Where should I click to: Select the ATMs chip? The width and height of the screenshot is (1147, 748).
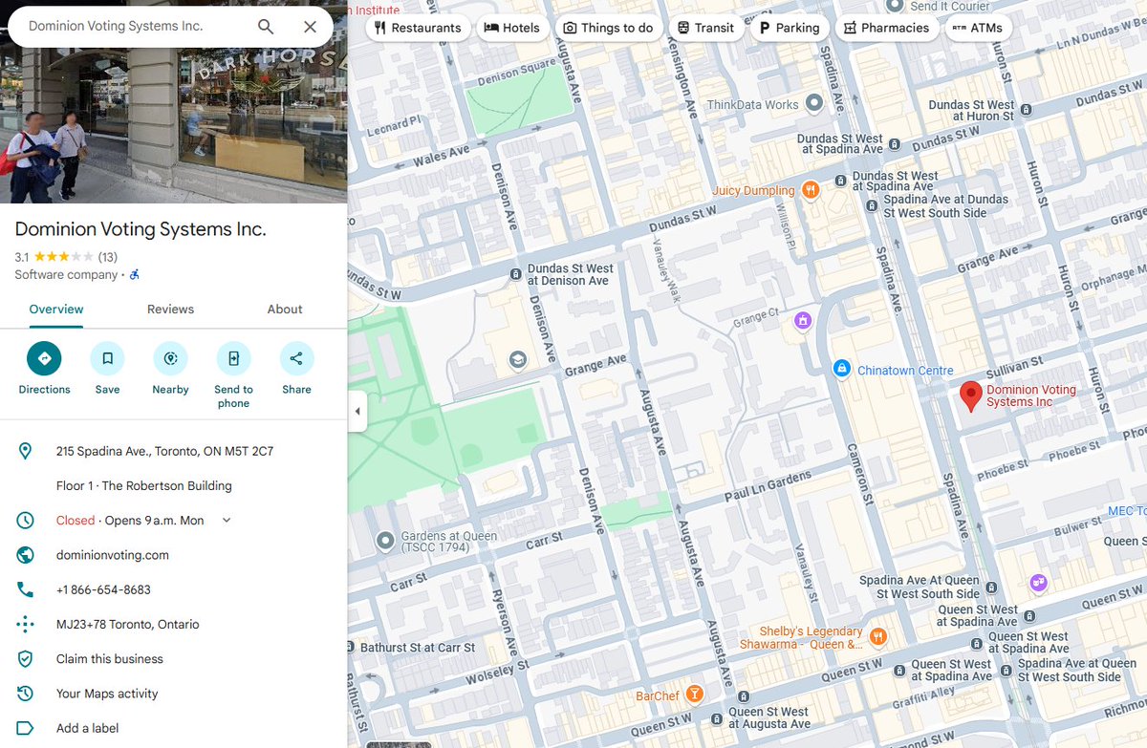click(x=979, y=28)
